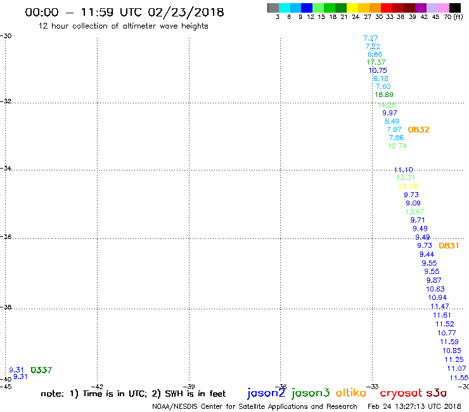Click the purple swatch in the color scale

pos(421,8)
